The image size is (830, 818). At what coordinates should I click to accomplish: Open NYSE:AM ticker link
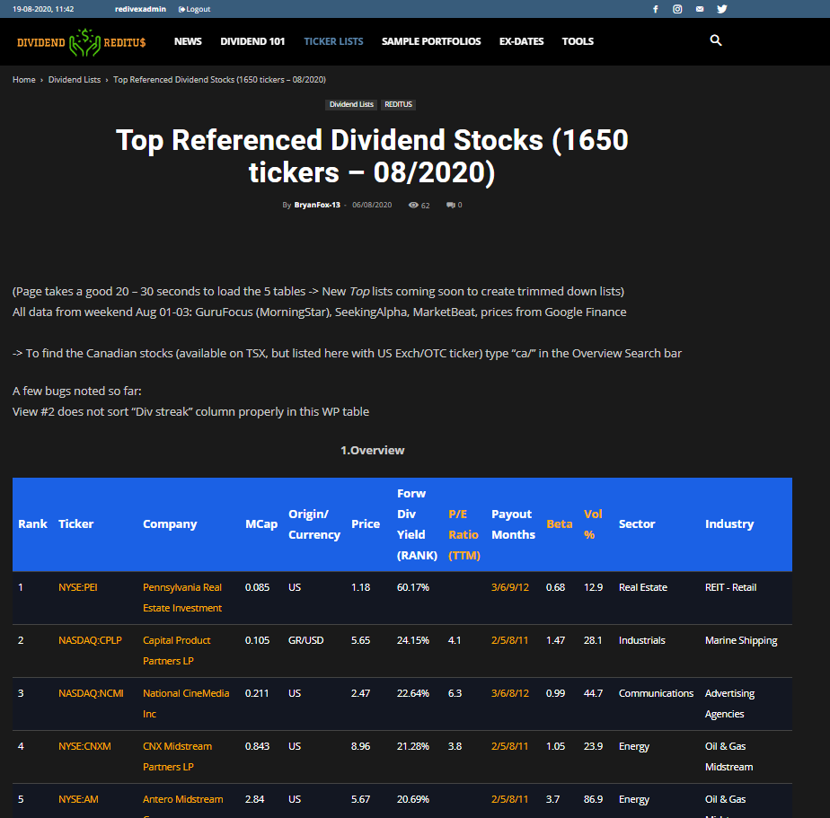tap(78, 799)
